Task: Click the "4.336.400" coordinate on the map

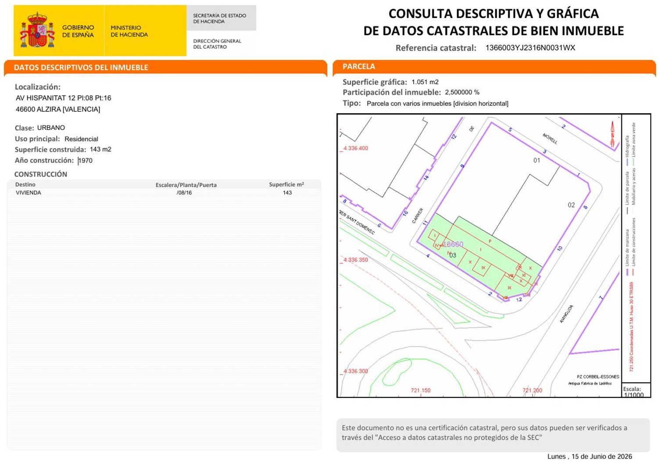Action: tap(356, 148)
